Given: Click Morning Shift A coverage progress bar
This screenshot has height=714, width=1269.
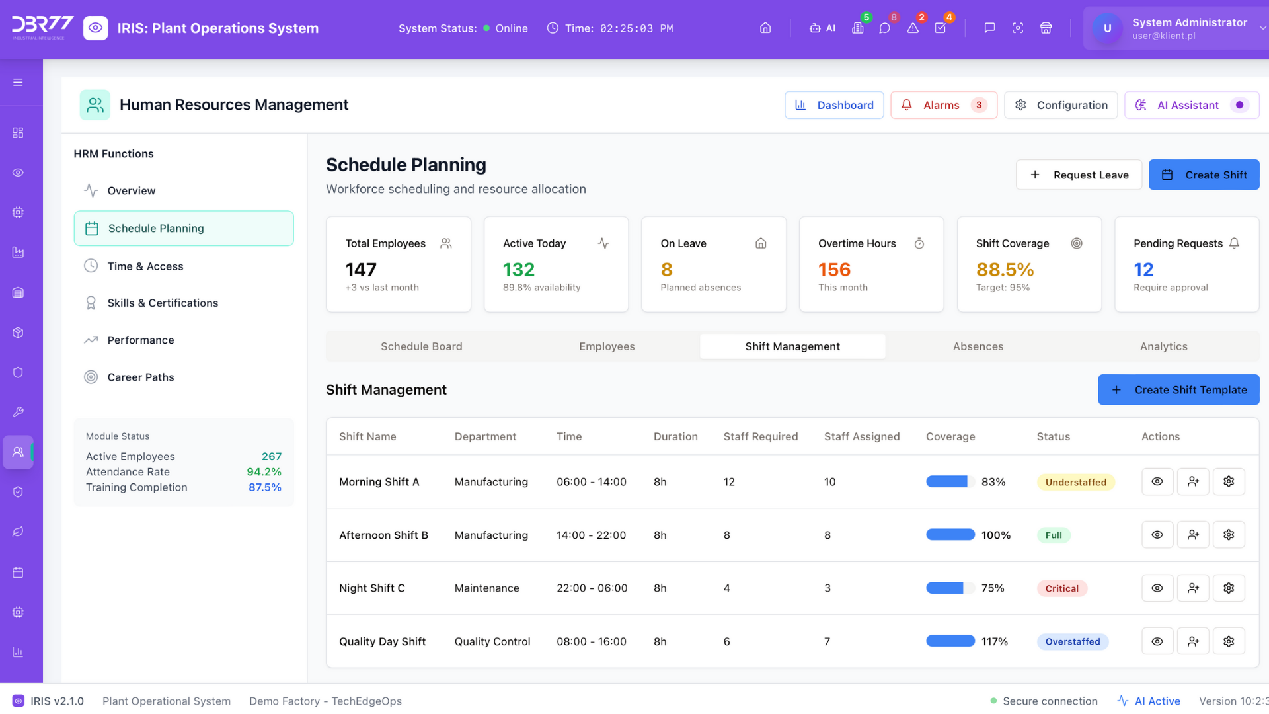Looking at the screenshot, I should pos(950,482).
